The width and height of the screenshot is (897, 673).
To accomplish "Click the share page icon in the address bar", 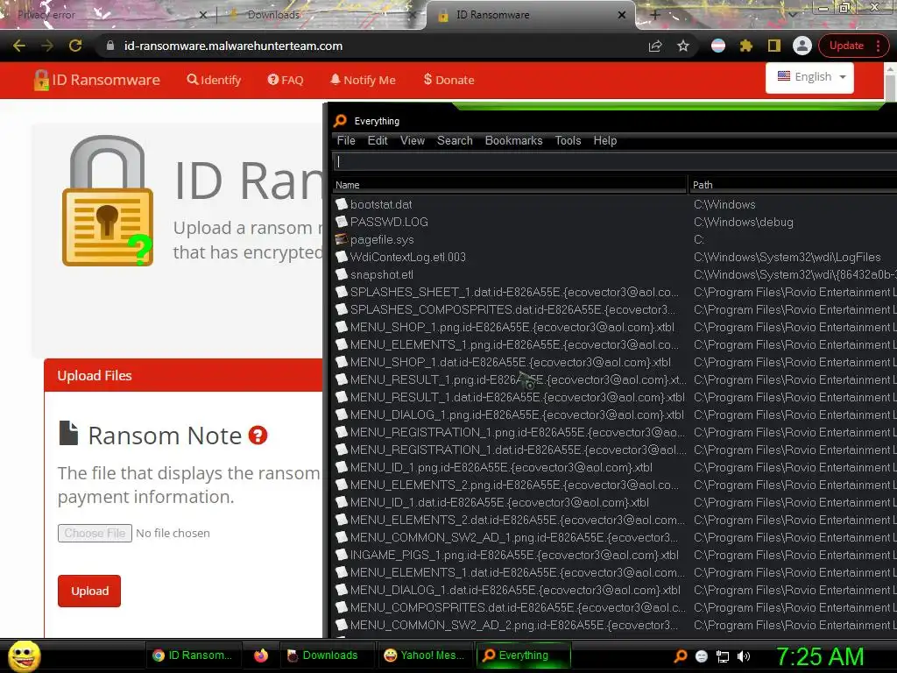I will [655, 46].
